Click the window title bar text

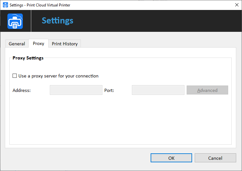(40, 5)
